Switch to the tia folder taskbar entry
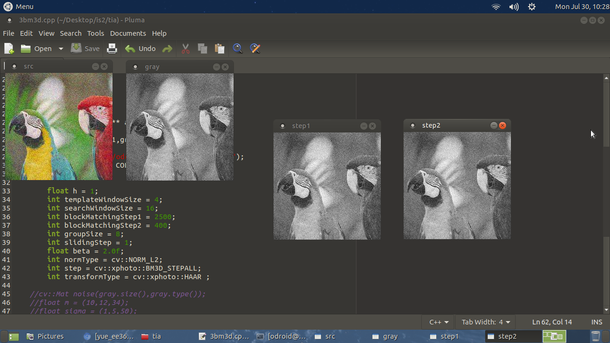The width and height of the screenshot is (610, 343). [x=166, y=336]
